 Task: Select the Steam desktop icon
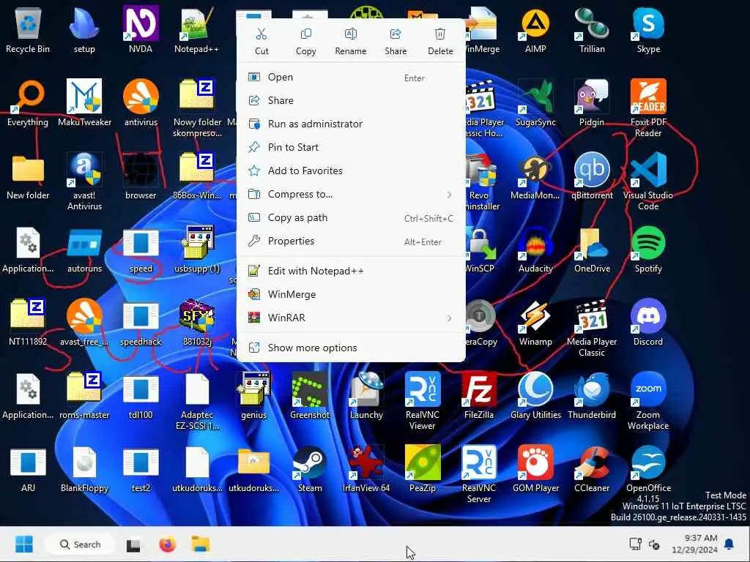point(310,469)
